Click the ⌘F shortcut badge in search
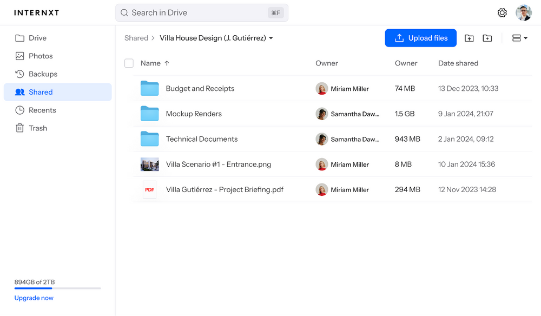541x316 pixels. (276, 13)
